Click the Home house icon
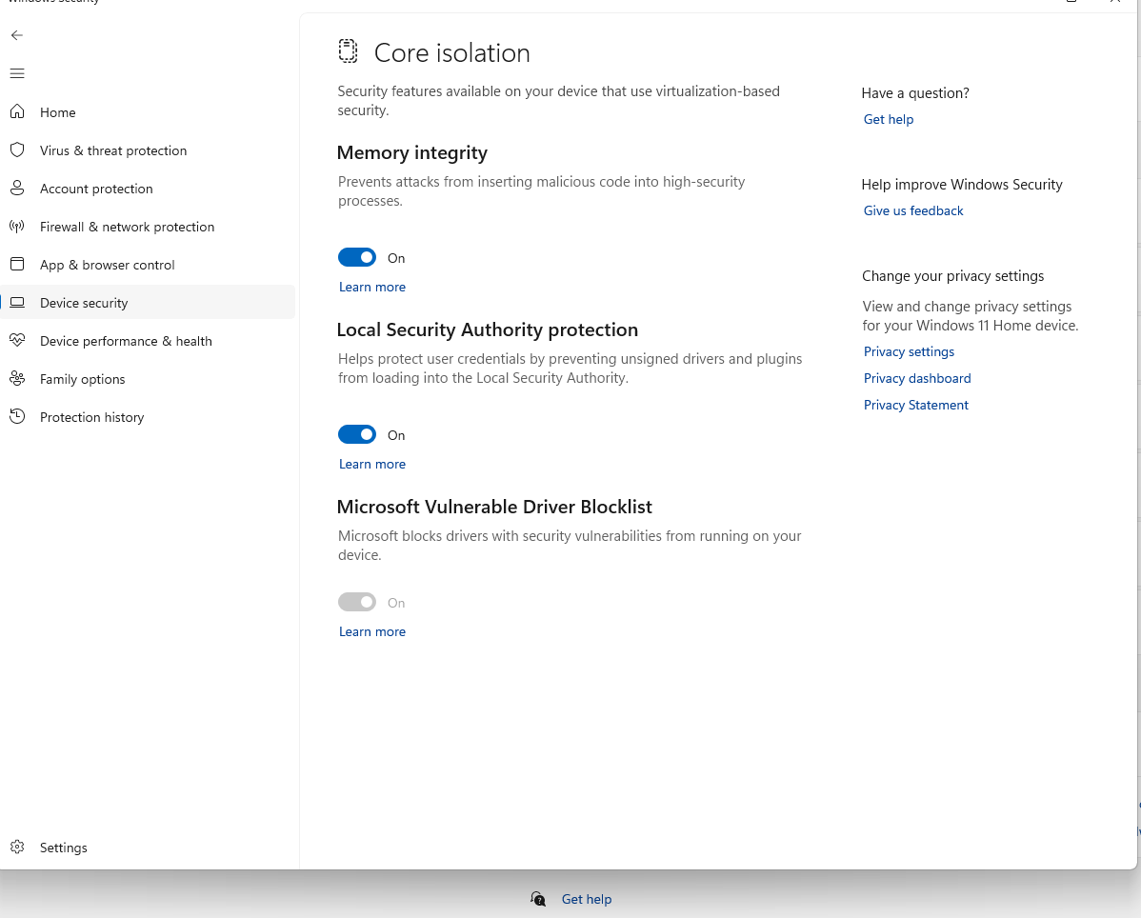The height and width of the screenshot is (918, 1141). [17, 112]
